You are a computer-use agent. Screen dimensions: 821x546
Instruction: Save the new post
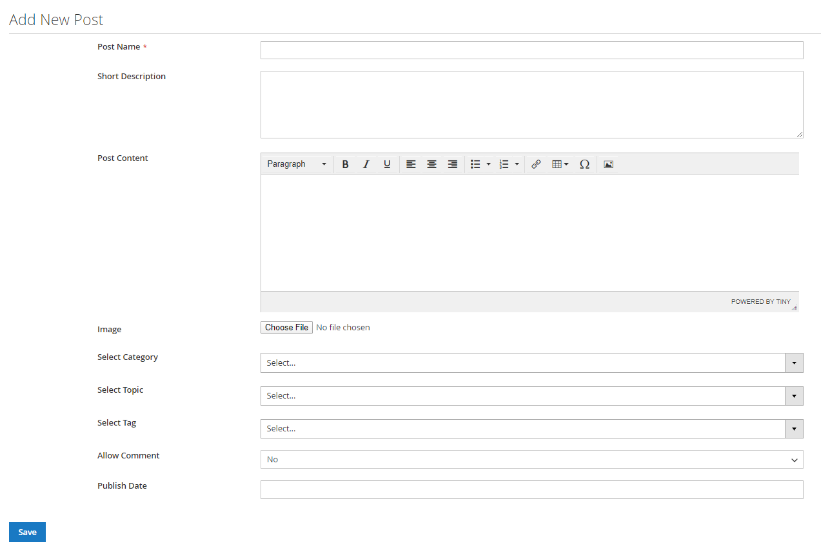tap(27, 532)
